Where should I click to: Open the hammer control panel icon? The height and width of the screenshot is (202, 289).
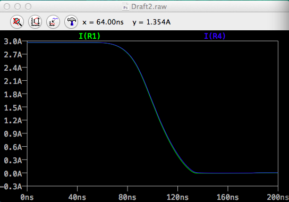71,22
